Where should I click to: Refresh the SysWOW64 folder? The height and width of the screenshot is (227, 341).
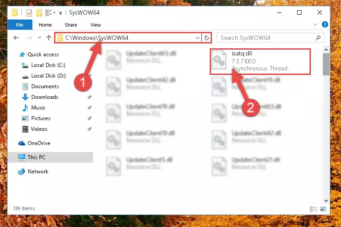207,38
